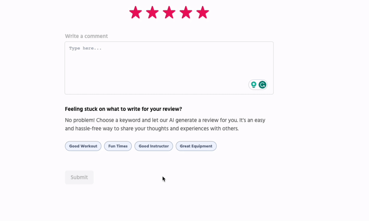Screen dimensions: 369x221
Task: Click the "Good Instructor" keyword button
Action: tap(154, 146)
